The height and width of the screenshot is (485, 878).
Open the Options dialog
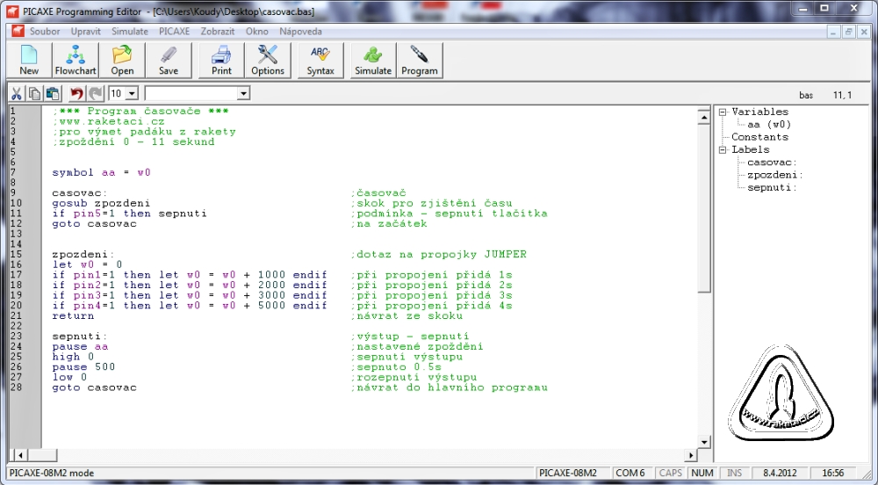[268, 60]
